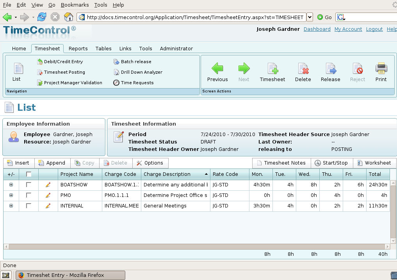Viewport: 397px width, 280px height.
Task: Click the Copy line button
Action: [x=85, y=163]
